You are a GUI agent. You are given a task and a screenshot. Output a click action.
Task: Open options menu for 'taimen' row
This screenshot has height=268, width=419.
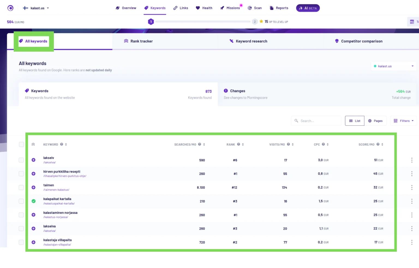point(412,187)
